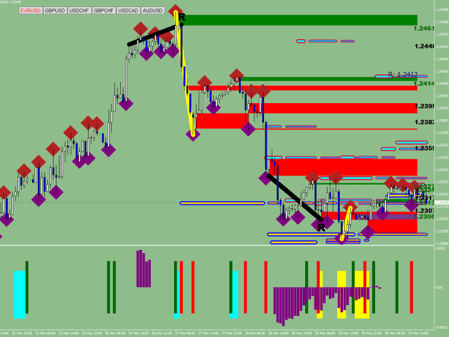Viewport: 449px width, 337px height.
Task: Select the active EURUSD symbol button
Action: pos(30,11)
